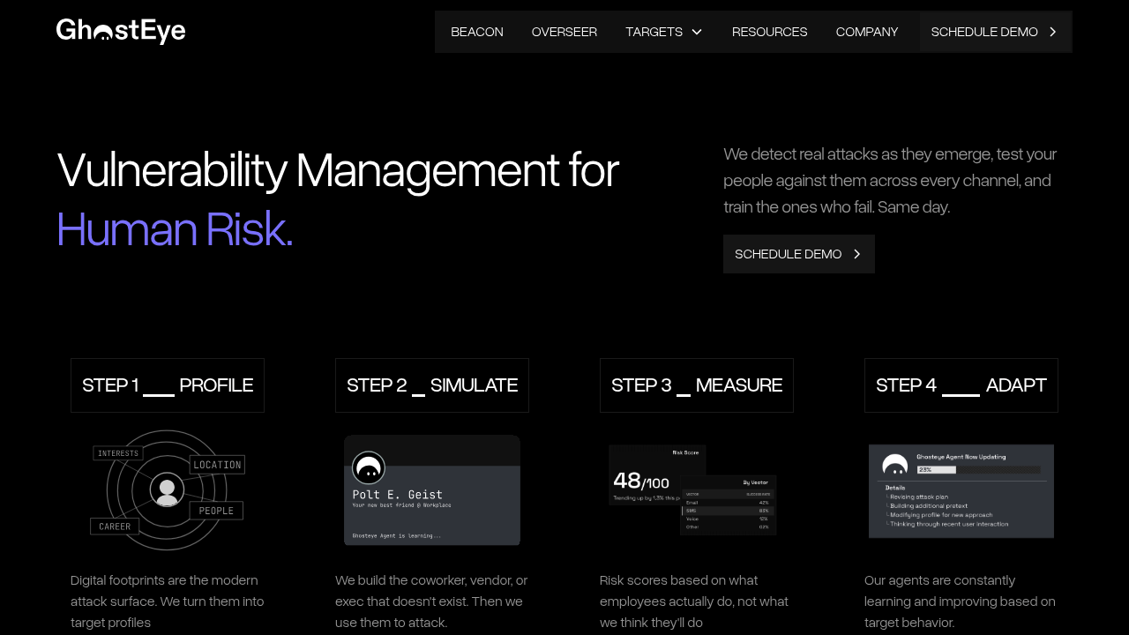Click the LOCATION tag in profile diagram

point(217,465)
